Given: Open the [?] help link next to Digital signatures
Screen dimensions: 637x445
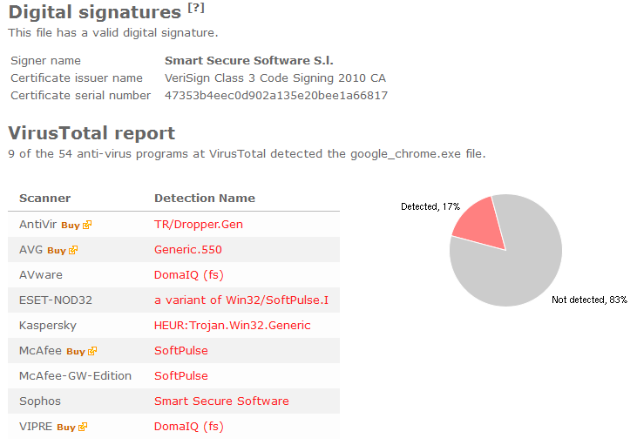Looking at the screenshot, I should pos(196,8).
